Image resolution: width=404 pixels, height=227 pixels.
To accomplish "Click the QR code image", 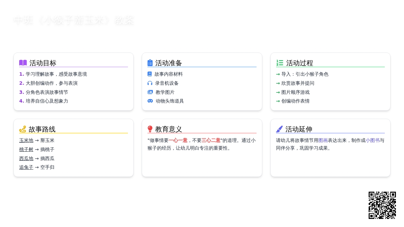I will (x=382, y=205).
